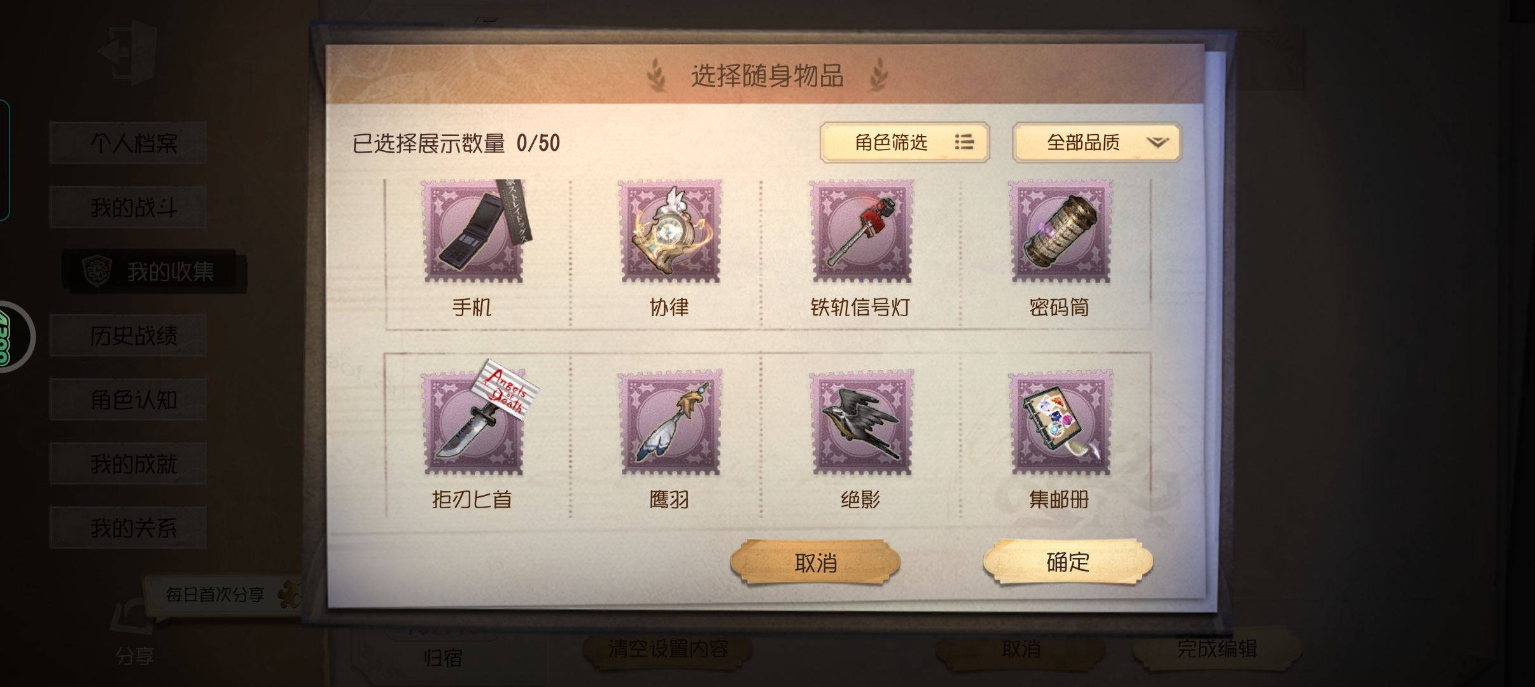
Task: Click the 取消 cancel button in dialog
Action: (815, 562)
